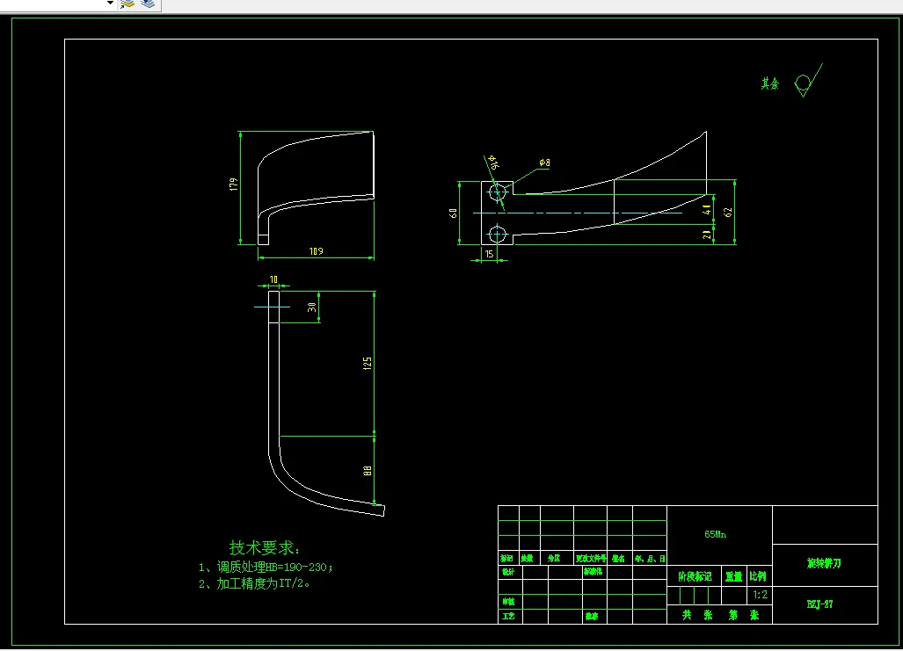This screenshot has height=651, width=903.
Task: Select the 21 dimension text
Action: pyautogui.click(x=707, y=235)
